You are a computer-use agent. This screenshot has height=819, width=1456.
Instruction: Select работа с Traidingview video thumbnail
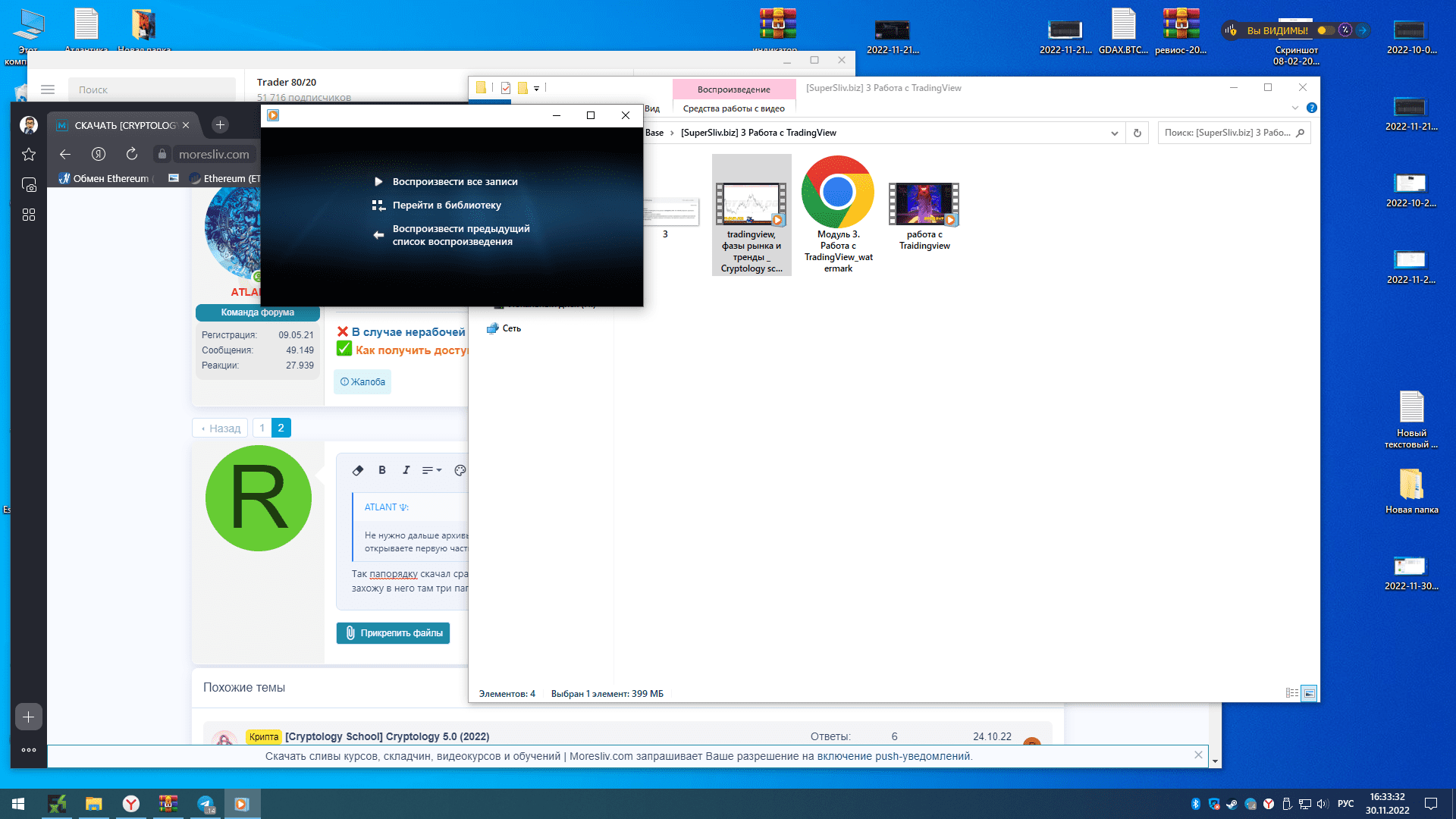pyautogui.click(x=924, y=205)
